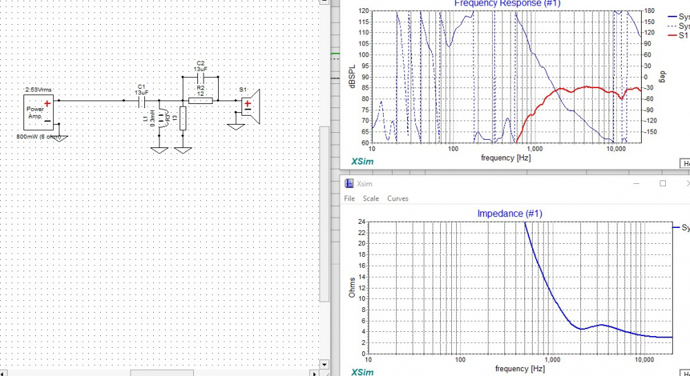
Task: Maximize the Xsim impedance window
Action: point(662,184)
